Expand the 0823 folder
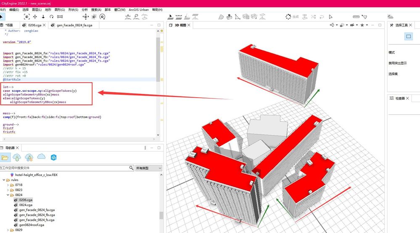This screenshot has width=420, height=233. point(8,190)
